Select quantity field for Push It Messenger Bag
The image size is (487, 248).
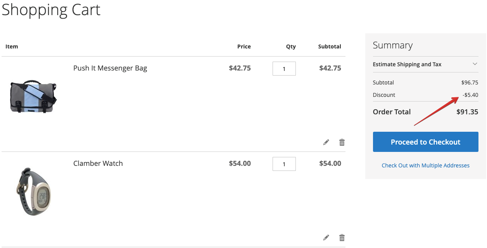[284, 69]
